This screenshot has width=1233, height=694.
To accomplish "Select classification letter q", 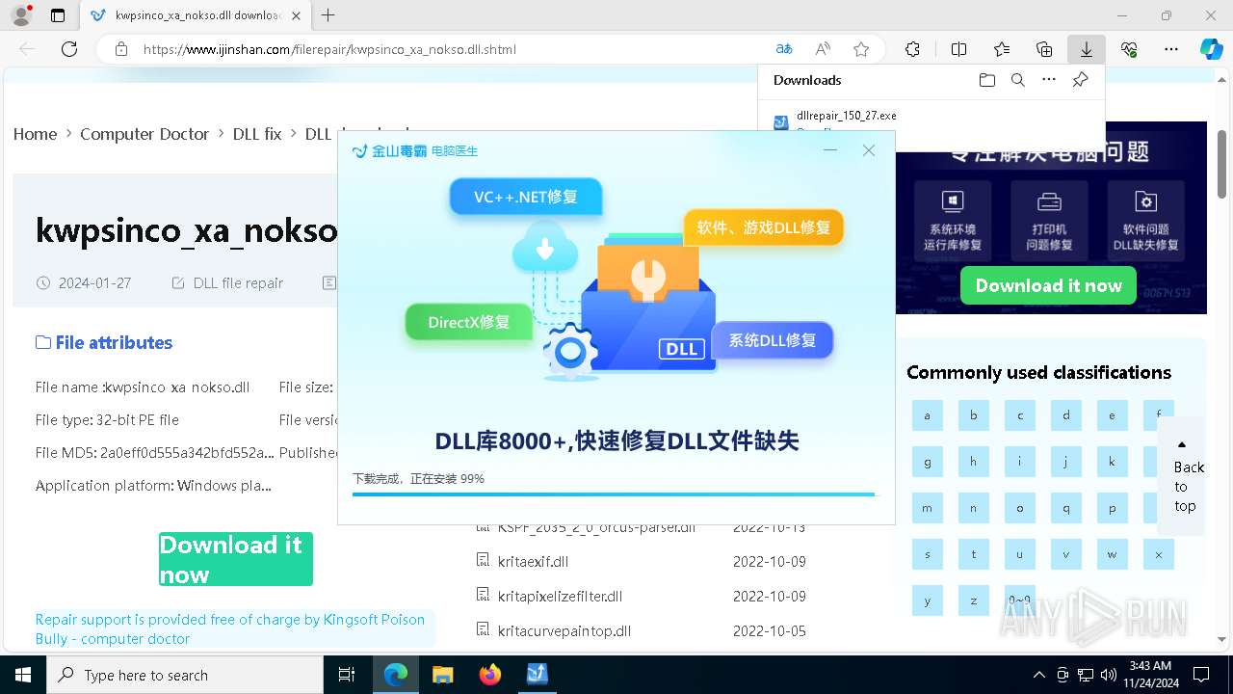I will (1066, 508).
